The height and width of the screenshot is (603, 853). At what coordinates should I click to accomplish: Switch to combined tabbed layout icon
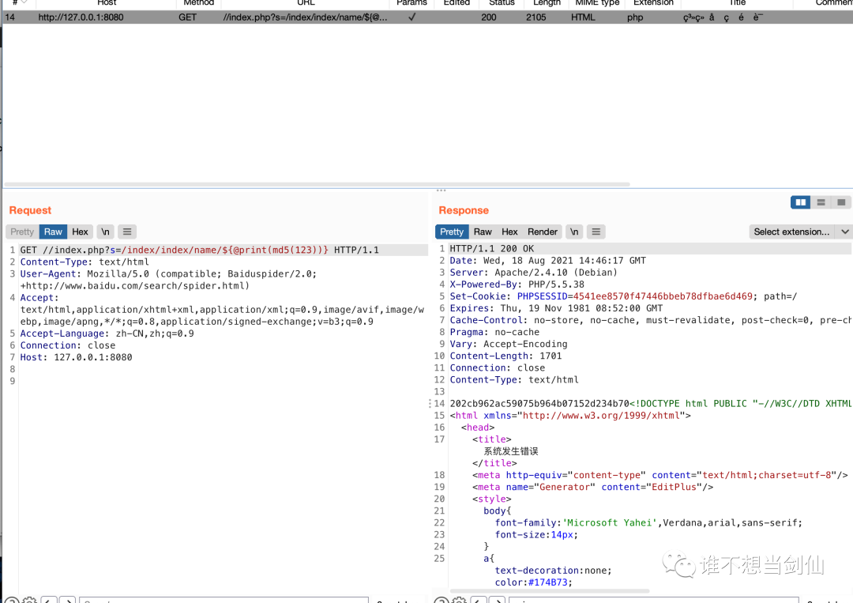click(x=841, y=202)
